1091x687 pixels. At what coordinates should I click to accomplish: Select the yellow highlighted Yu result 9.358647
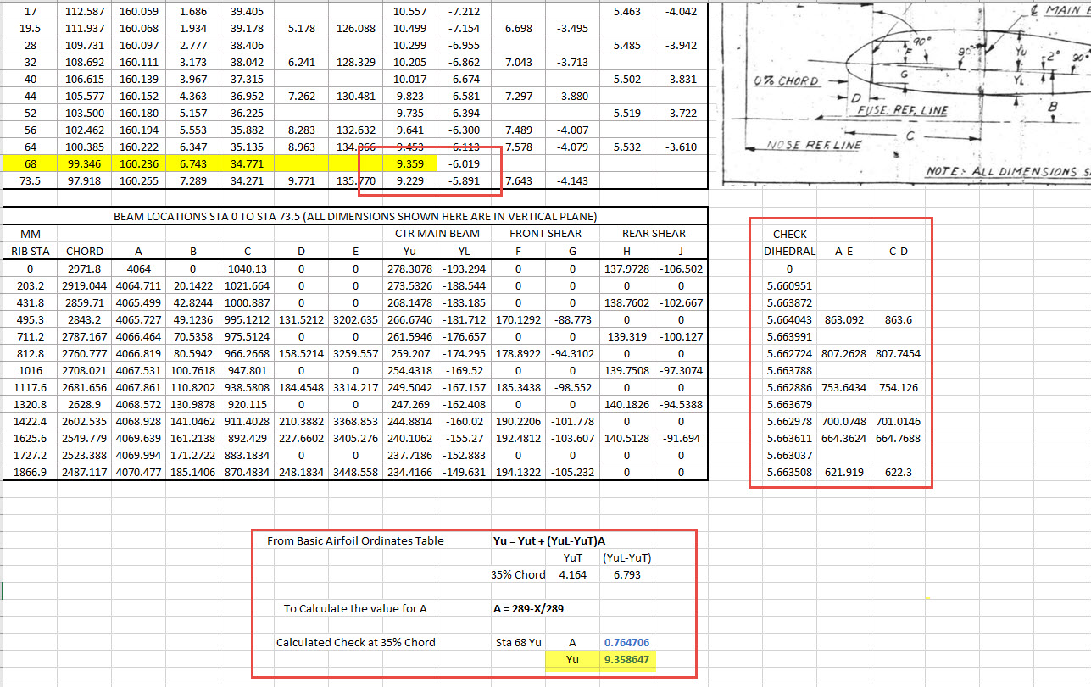pyautogui.click(x=626, y=659)
